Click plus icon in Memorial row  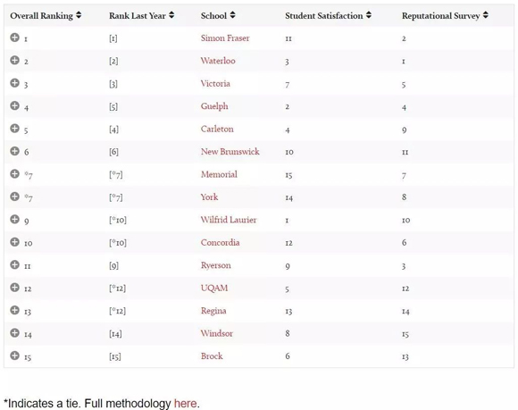[x=14, y=174]
